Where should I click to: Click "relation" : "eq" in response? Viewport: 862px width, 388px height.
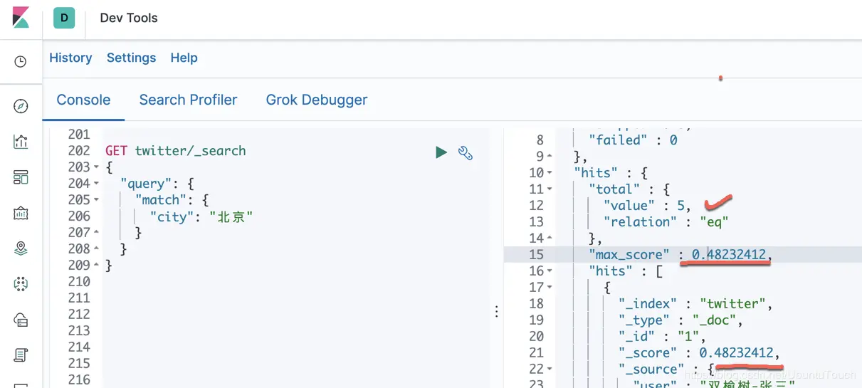[666, 222]
